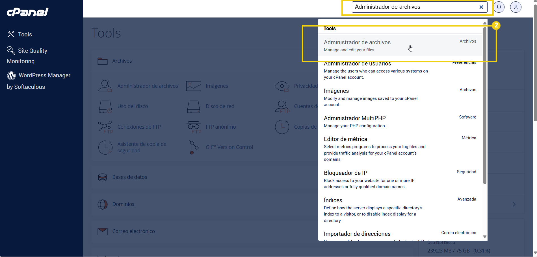Select Administrador MultiPHP search result

[x=400, y=122]
